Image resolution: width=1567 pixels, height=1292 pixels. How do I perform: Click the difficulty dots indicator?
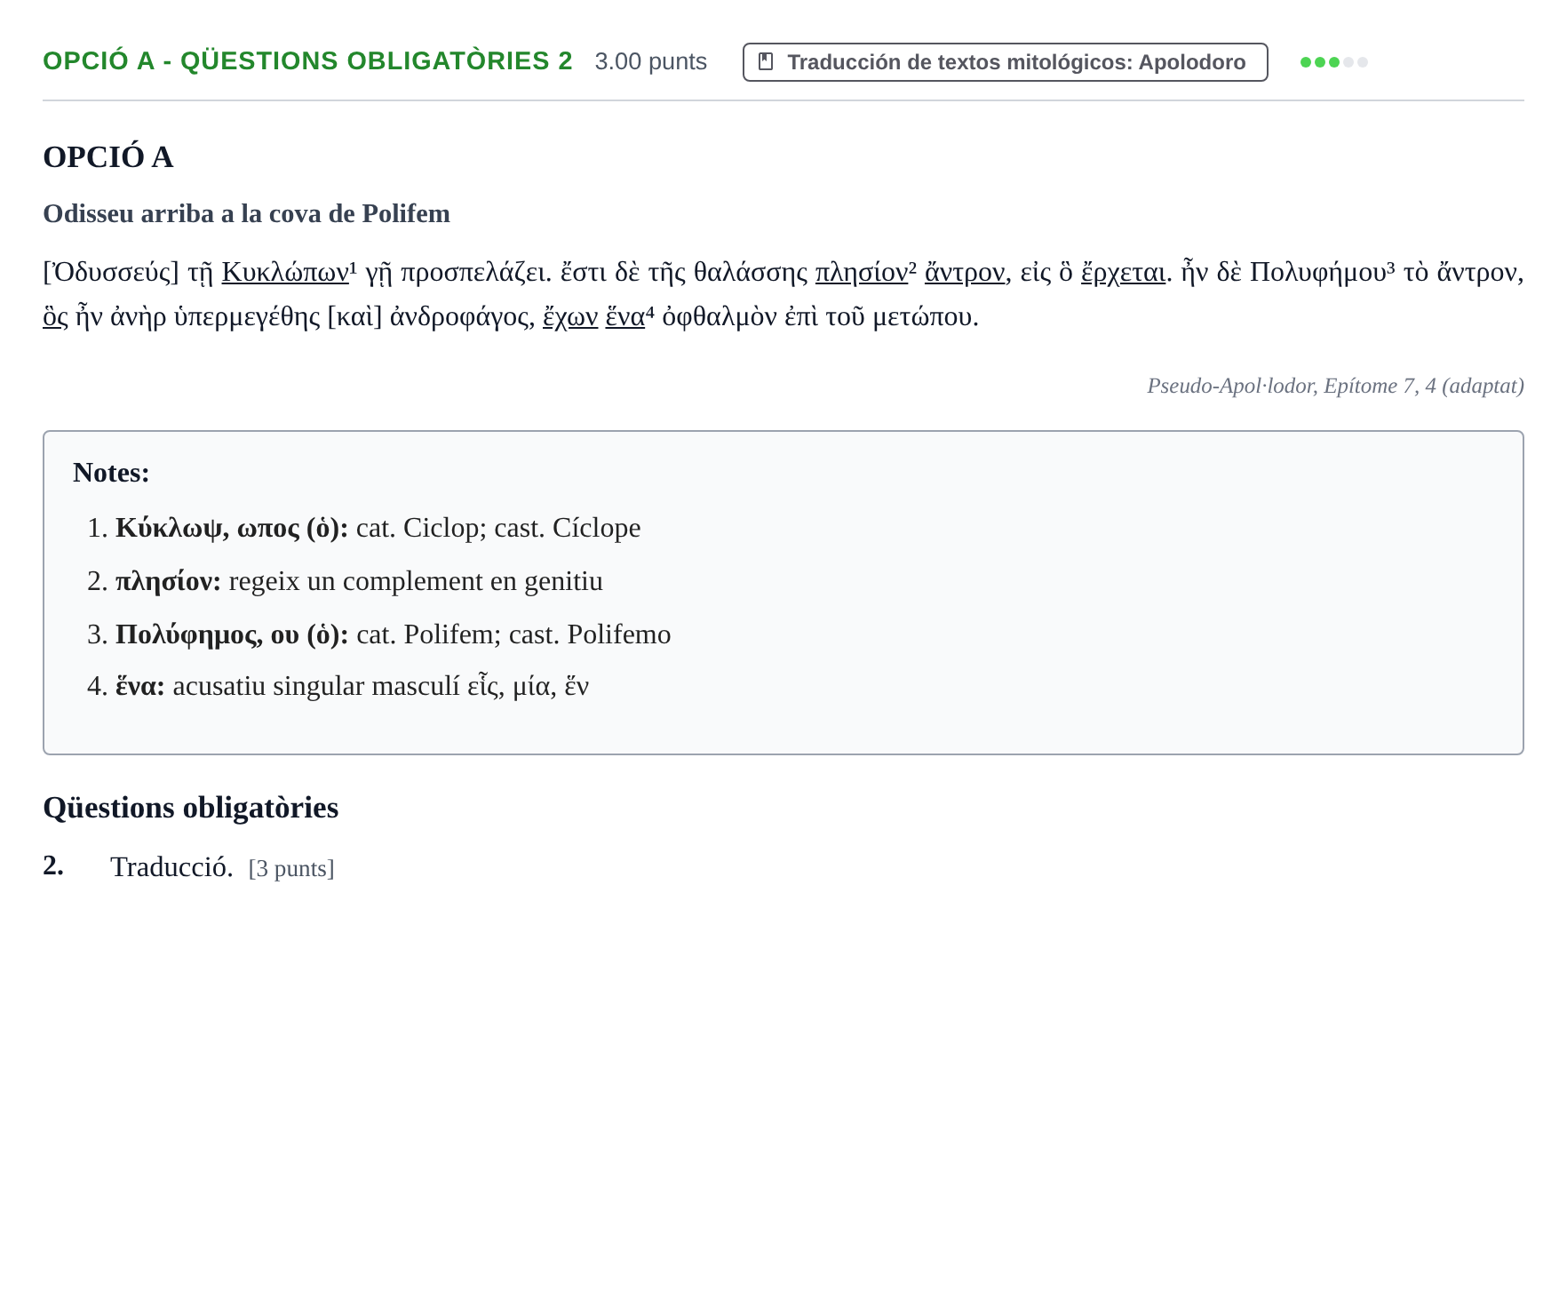click(x=1333, y=62)
